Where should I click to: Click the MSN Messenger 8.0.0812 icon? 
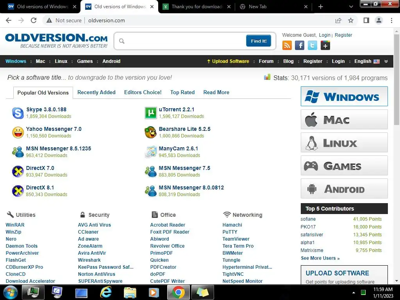[x=151, y=191]
